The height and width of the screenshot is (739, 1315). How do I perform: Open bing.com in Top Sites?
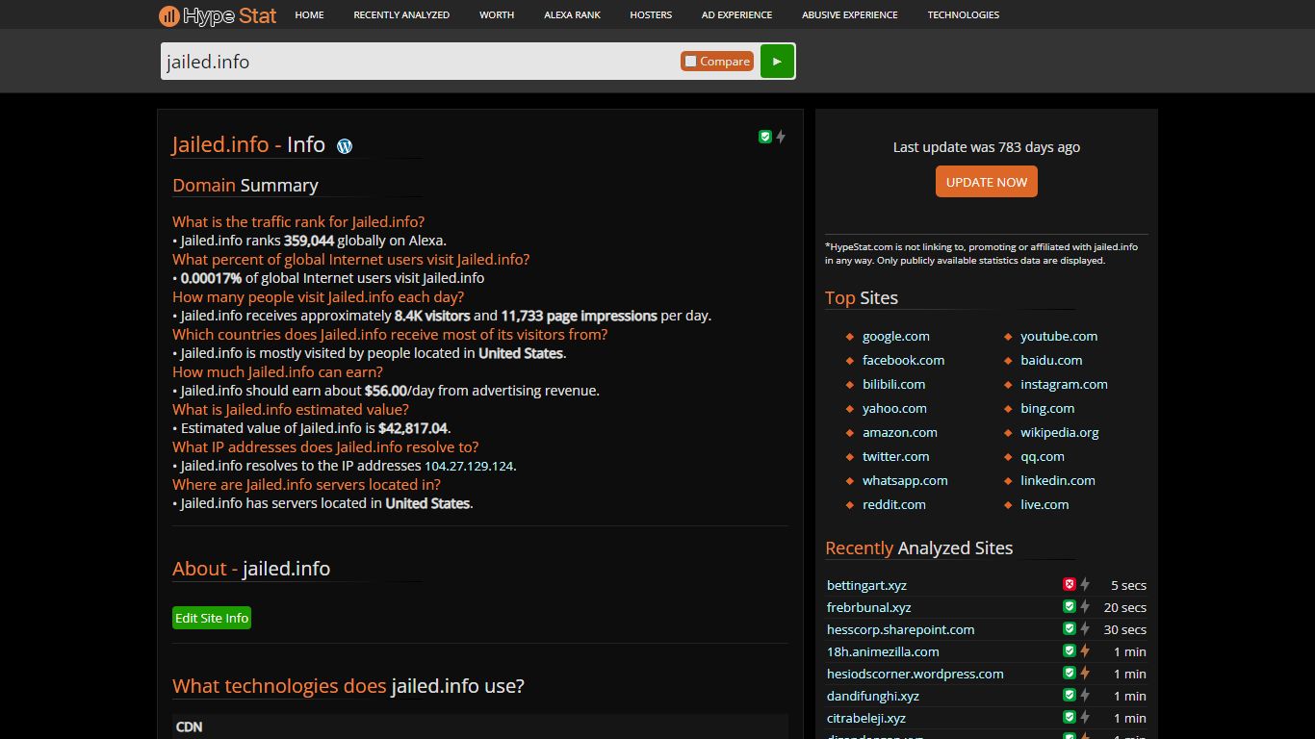[1047, 408]
